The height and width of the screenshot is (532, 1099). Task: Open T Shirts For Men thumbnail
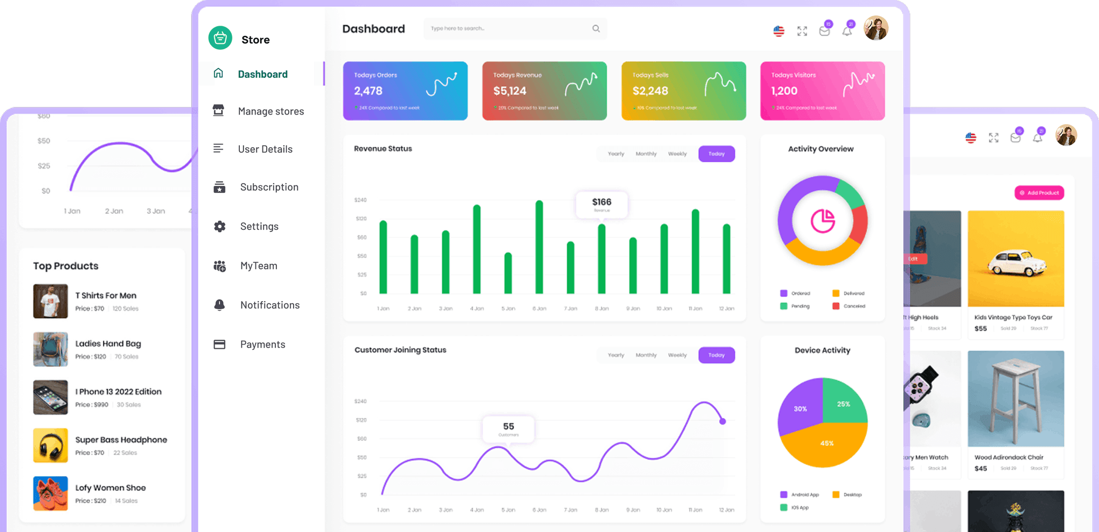(50, 301)
